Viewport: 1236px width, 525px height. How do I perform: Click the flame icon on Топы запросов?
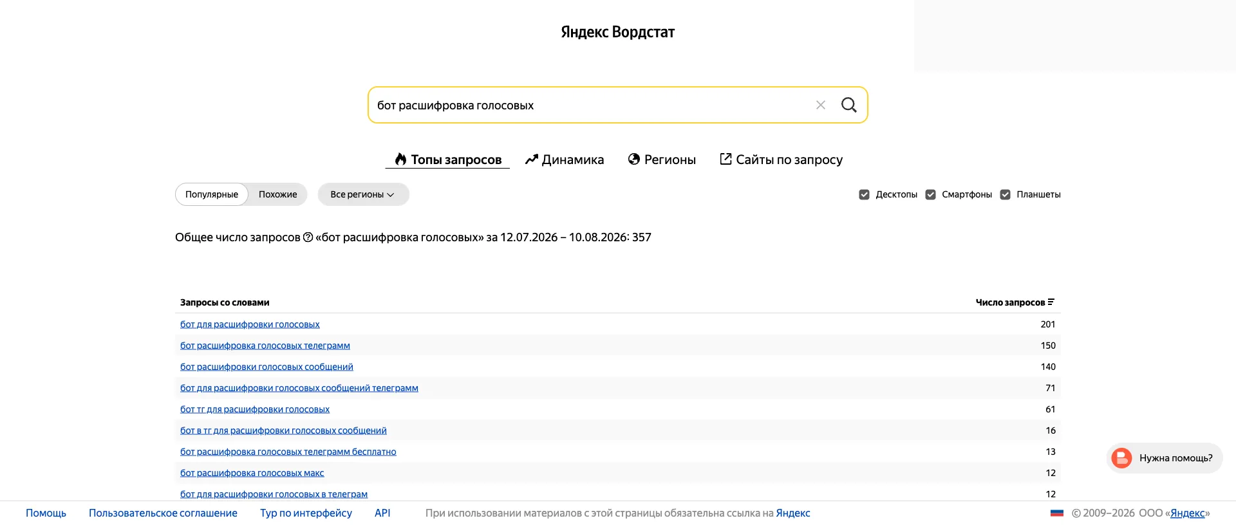click(x=401, y=159)
